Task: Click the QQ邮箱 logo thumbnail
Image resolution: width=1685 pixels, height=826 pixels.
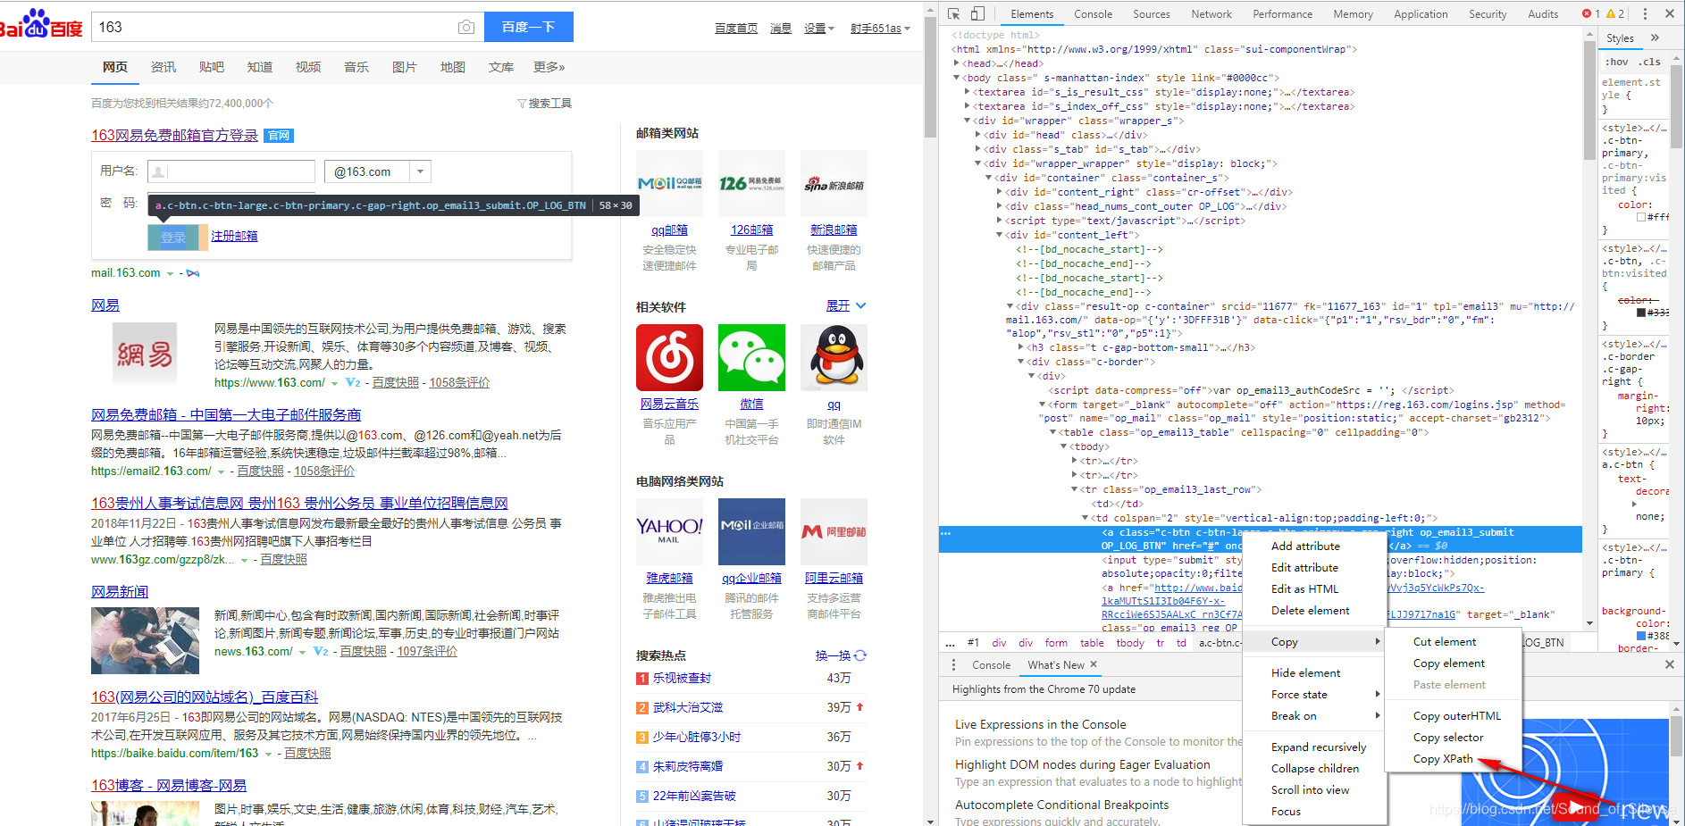Action: click(669, 183)
